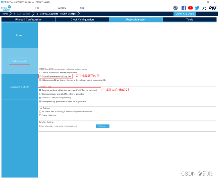Toggle Keep User Code when re-generating
The image size is (218, 179).
coord(40,98)
